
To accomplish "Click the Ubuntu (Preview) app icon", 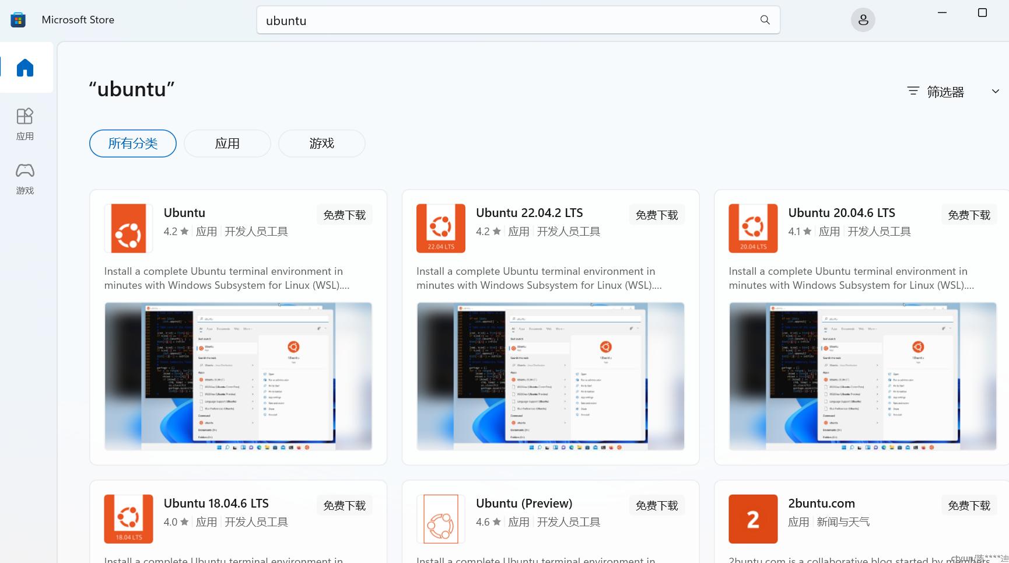I will (441, 519).
